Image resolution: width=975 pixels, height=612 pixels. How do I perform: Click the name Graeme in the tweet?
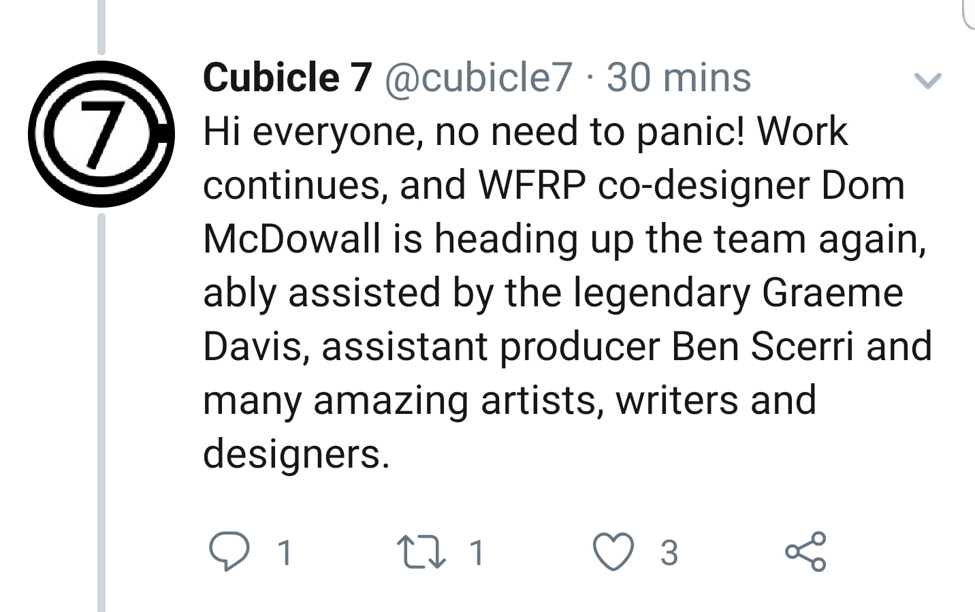[x=832, y=293]
